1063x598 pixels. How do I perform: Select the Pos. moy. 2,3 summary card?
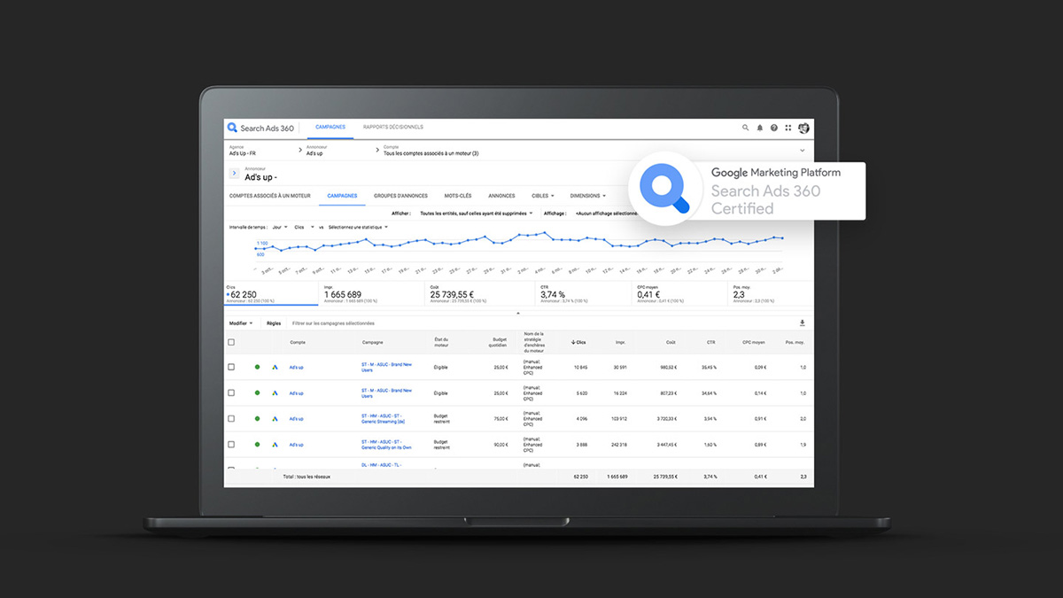point(770,294)
